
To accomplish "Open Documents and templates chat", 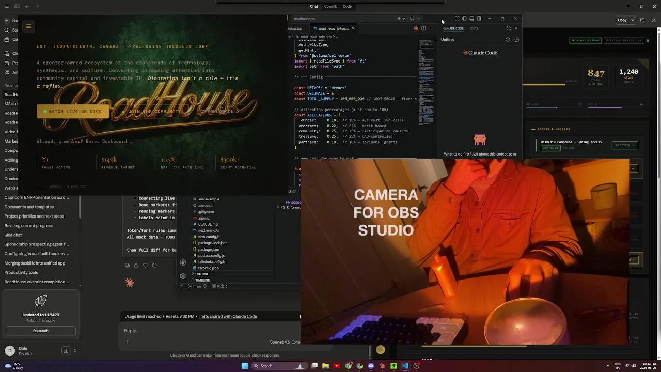I will pyautogui.click(x=29, y=207).
